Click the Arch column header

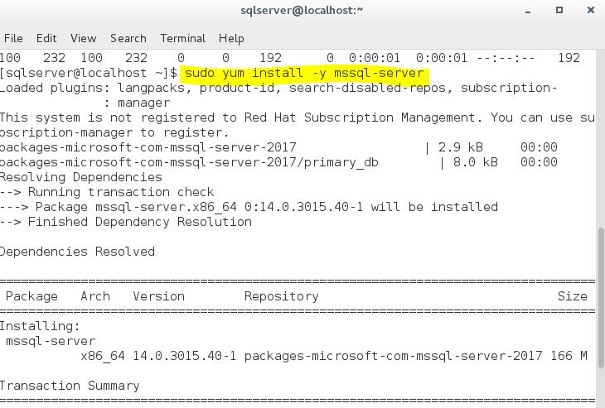(x=95, y=296)
